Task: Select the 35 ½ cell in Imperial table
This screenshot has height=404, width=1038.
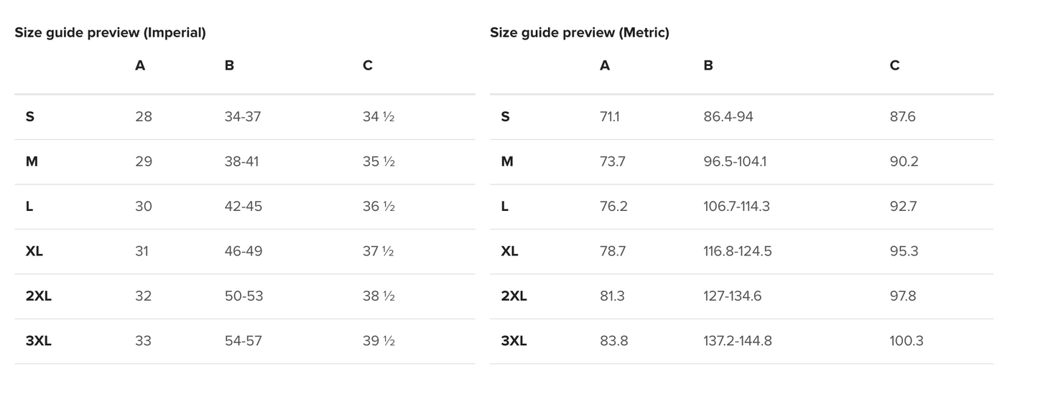Action: coord(379,161)
